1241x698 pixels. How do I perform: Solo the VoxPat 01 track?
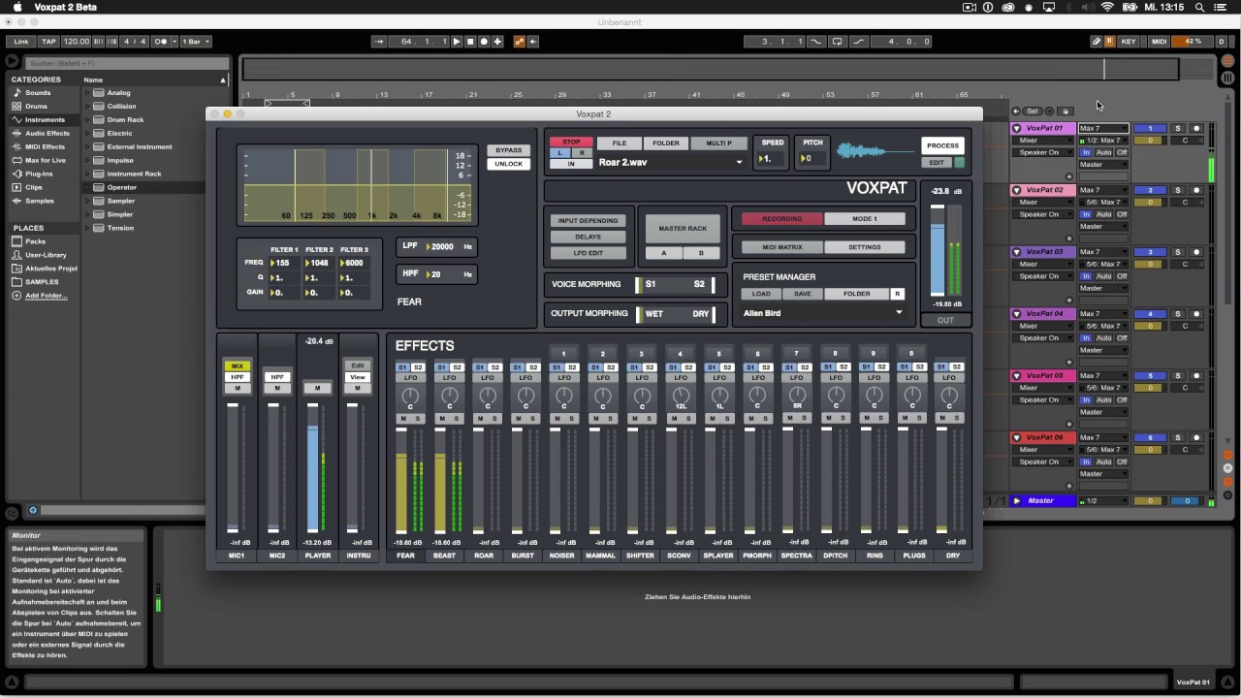click(1178, 129)
